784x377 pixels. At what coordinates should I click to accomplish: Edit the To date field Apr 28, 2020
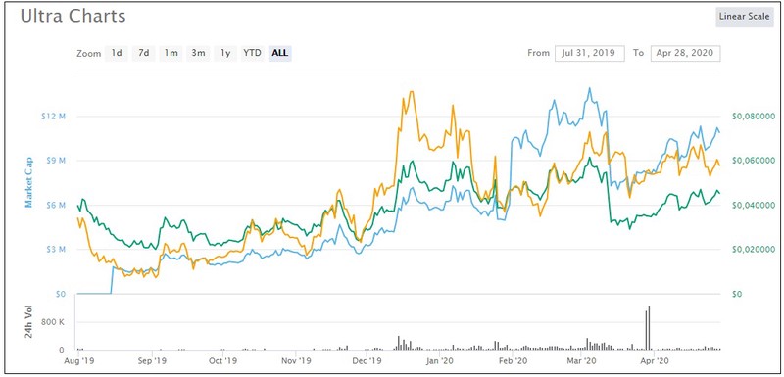coord(685,53)
